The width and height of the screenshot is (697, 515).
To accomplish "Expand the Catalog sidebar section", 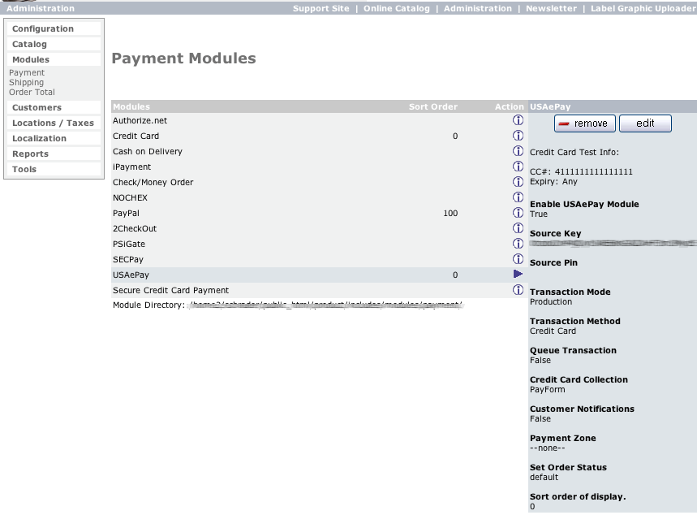I will [x=30, y=44].
